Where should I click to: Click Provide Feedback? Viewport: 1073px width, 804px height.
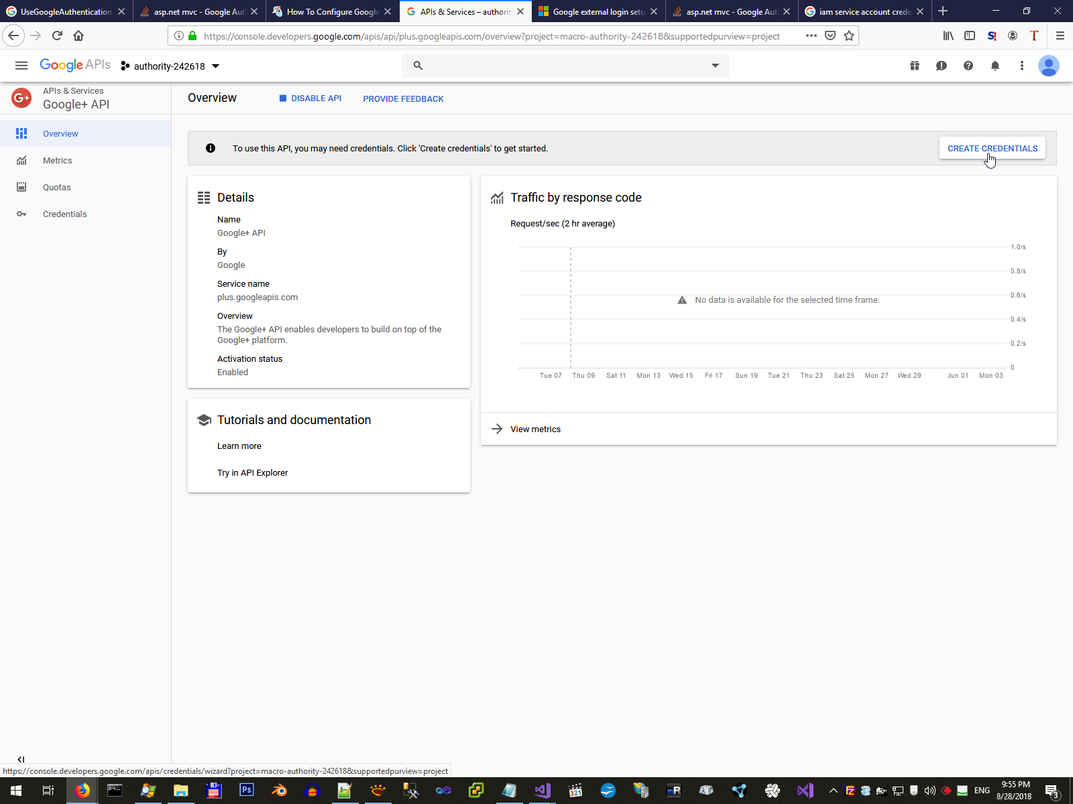[404, 98]
